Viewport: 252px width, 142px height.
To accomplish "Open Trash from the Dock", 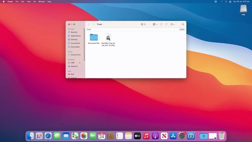I will 222,136.
